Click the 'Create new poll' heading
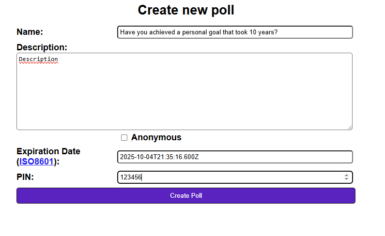Screen dimensions: 385x236 [186, 10]
